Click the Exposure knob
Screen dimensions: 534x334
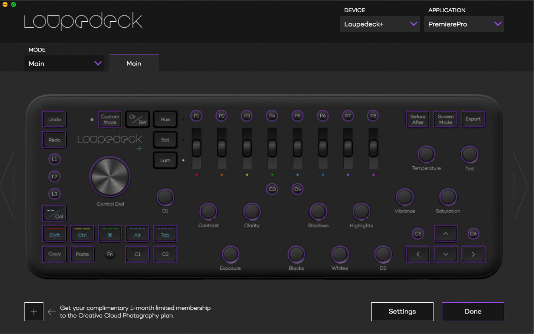(230, 255)
